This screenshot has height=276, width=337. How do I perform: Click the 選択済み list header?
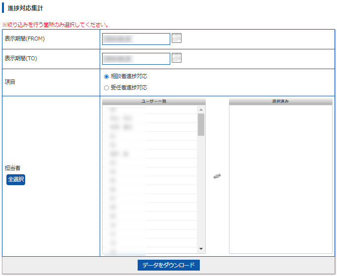tap(280, 101)
